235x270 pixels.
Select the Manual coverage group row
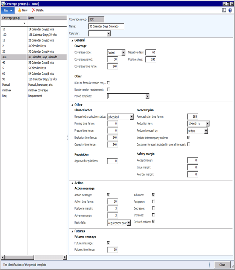6,85
